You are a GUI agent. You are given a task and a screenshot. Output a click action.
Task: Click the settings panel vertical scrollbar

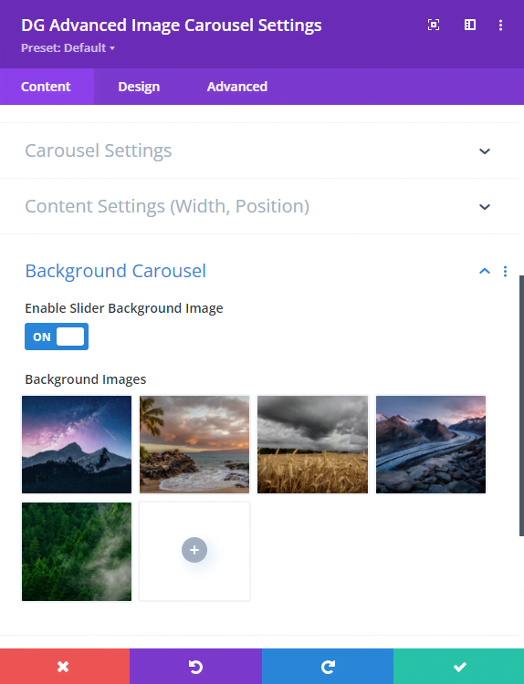coord(521,406)
